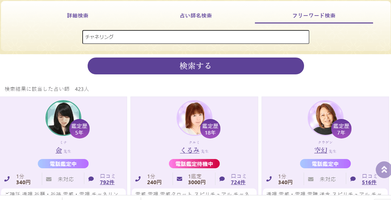Click the phone icon on 空幻's card
391x200 pixels.
tap(269, 179)
